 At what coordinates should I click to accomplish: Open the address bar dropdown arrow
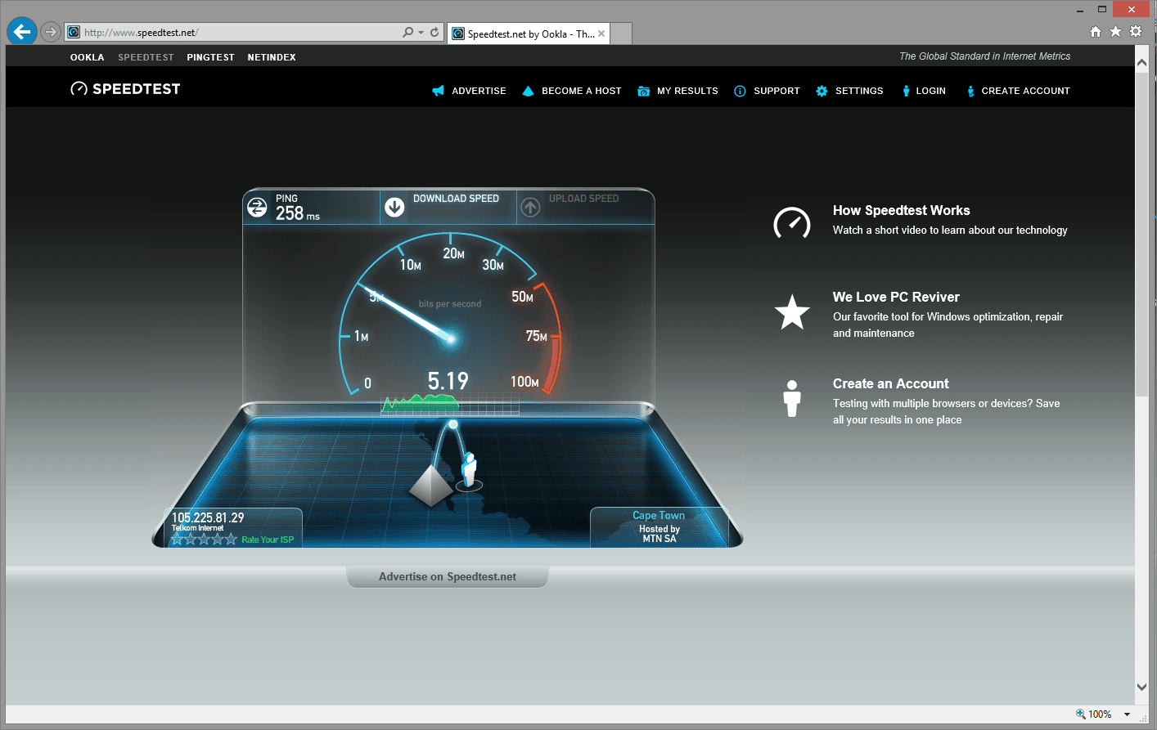421,33
